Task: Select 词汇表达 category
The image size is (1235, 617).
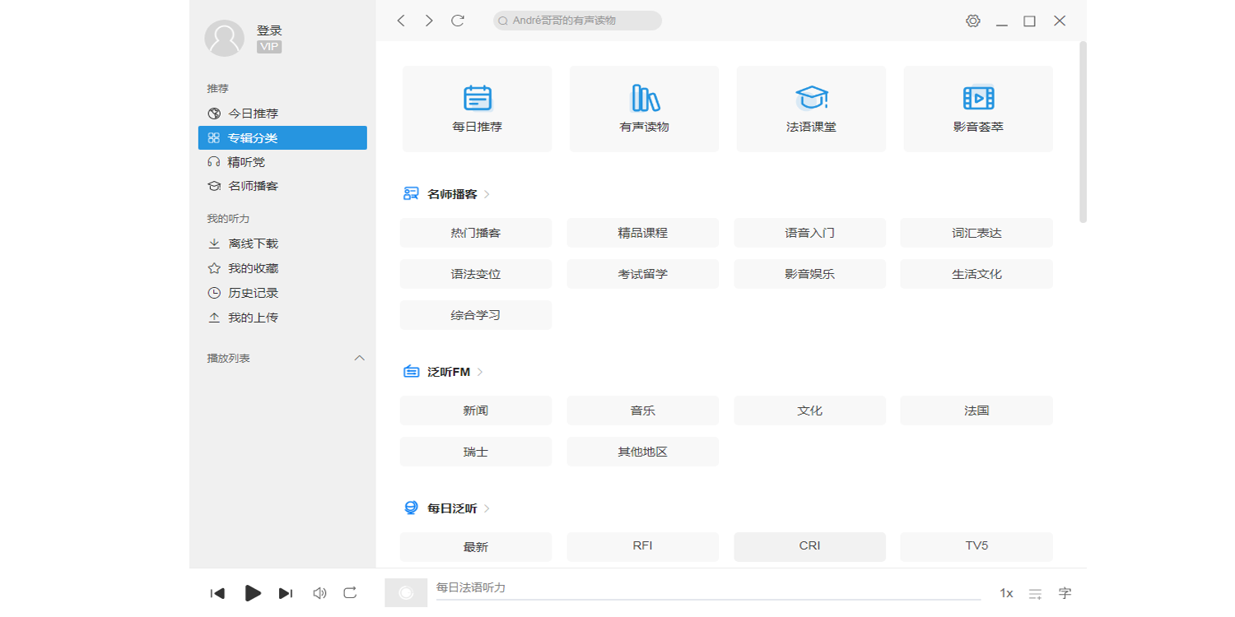Action: pyautogui.click(x=976, y=233)
